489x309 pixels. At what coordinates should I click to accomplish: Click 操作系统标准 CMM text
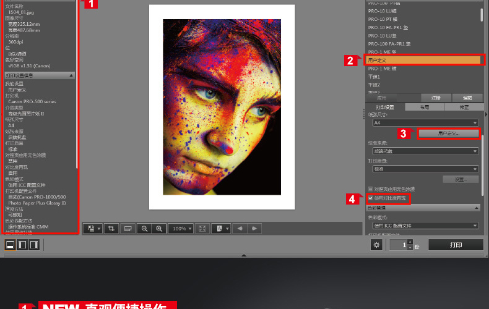point(28,227)
